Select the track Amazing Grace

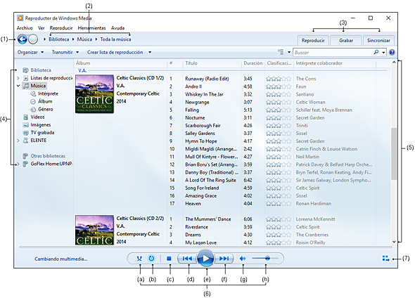pos(200,195)
